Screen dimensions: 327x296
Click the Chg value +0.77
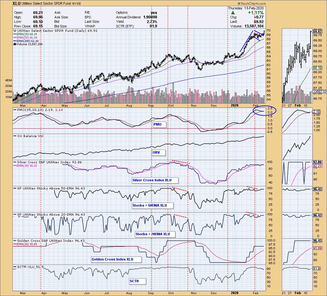(x=259, y=17)
